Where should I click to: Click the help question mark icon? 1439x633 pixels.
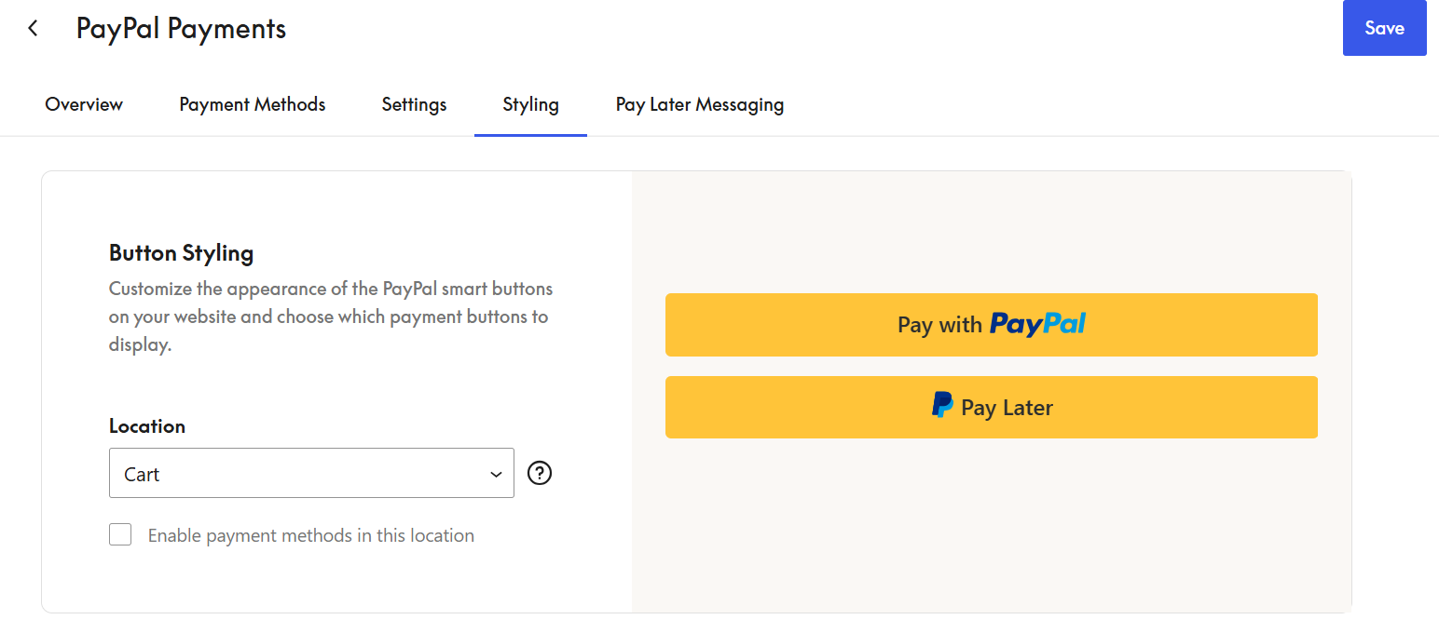[540, 474]
